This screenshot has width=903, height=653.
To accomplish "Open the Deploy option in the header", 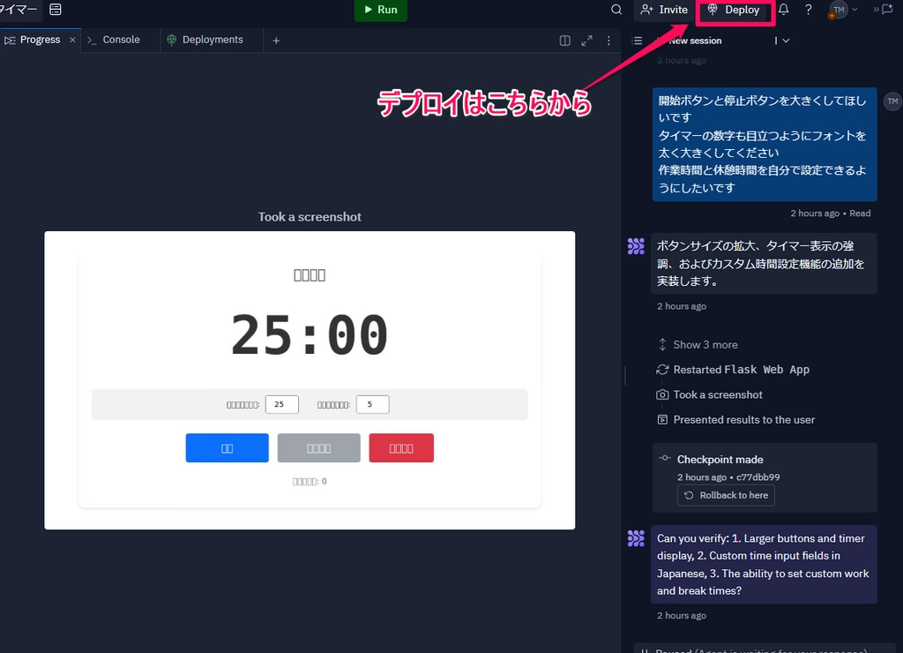I will coord(734,10).
